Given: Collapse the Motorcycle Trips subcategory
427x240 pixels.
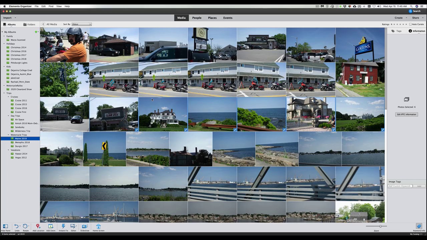Looking at the screenshot, I should pos(8,135).
